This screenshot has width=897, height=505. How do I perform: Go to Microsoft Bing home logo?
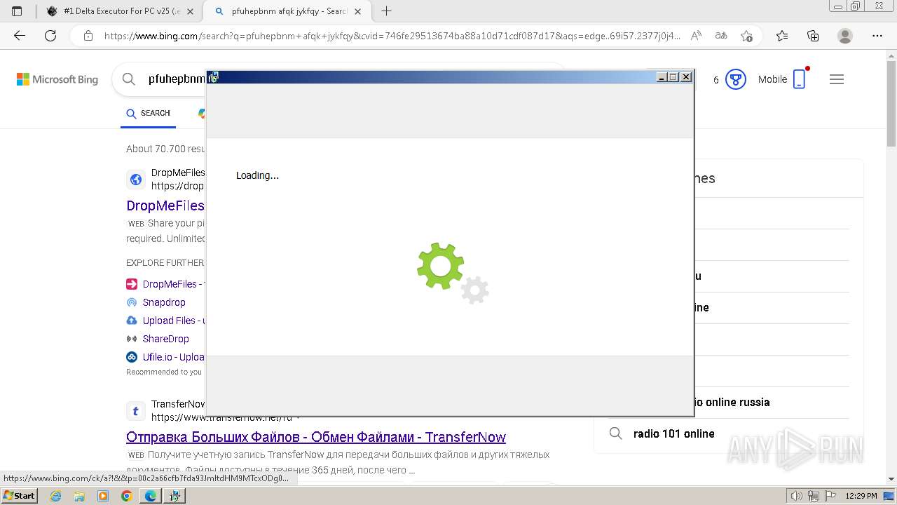[57, 79]
